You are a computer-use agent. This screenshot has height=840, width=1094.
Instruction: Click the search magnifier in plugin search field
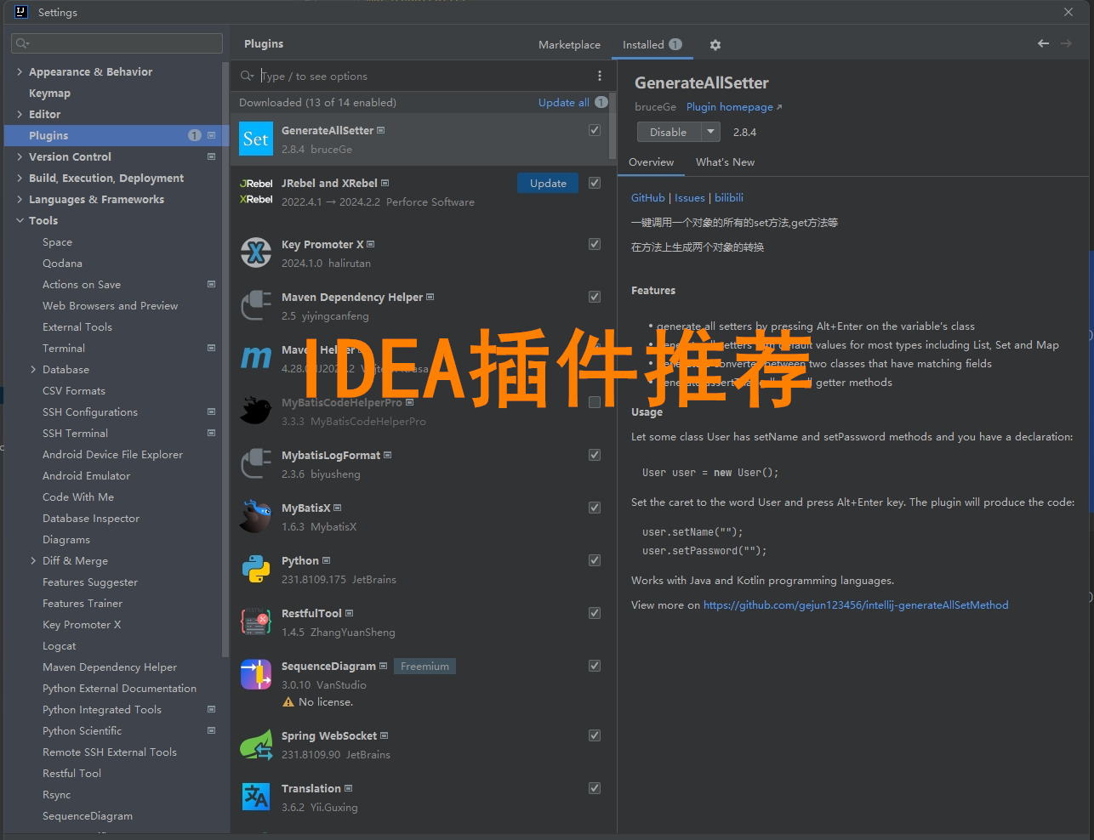coord(247,76)
